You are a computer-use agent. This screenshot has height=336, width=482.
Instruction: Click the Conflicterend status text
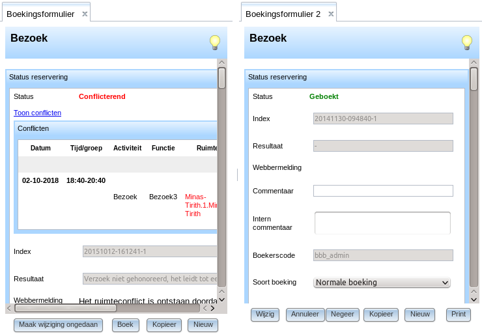point(102,96)
